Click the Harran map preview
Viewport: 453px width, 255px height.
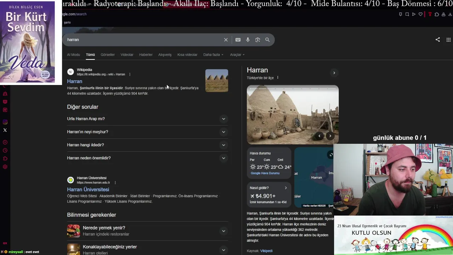coord(314,177)
